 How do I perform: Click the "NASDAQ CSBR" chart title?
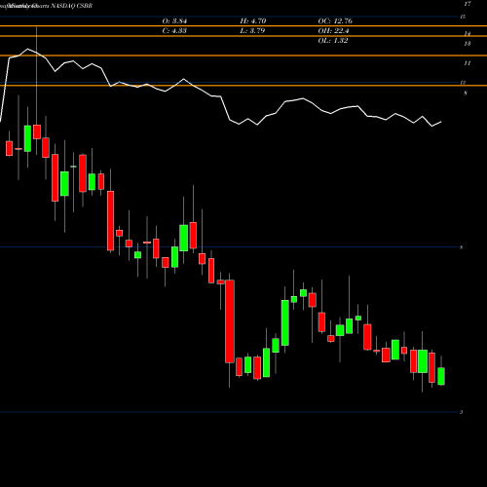pos(72,6)
